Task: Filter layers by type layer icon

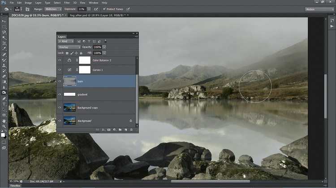Action: click(x=89, y=41)
